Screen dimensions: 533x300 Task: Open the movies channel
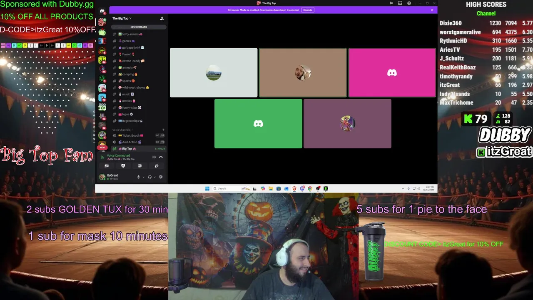pyautogui.click(x=138, y=101)
